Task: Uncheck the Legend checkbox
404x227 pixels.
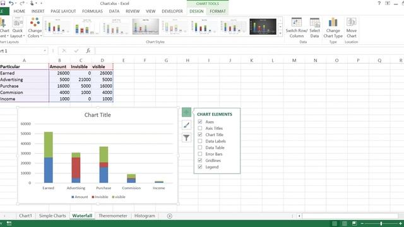Action: coord(200,166)
